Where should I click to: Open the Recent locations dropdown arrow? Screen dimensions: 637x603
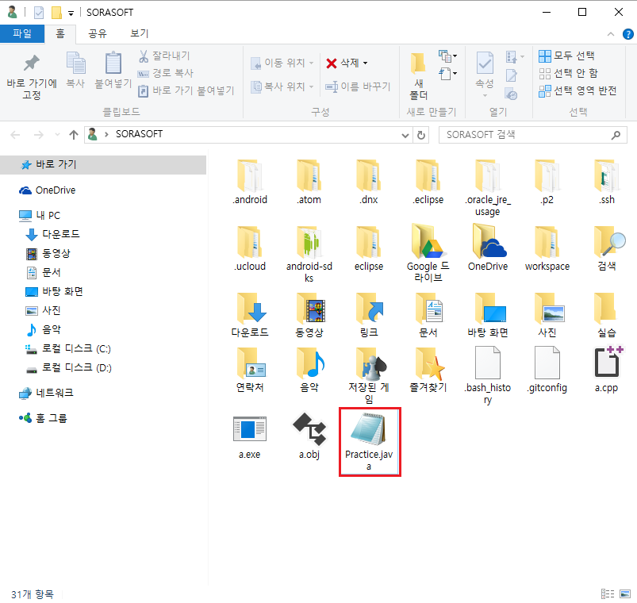point(57,135)
